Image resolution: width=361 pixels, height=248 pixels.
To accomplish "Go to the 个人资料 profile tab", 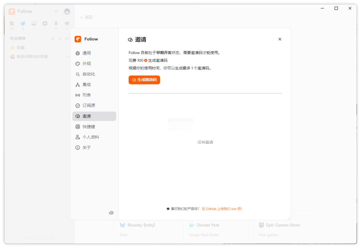I will tap(94, 137).
